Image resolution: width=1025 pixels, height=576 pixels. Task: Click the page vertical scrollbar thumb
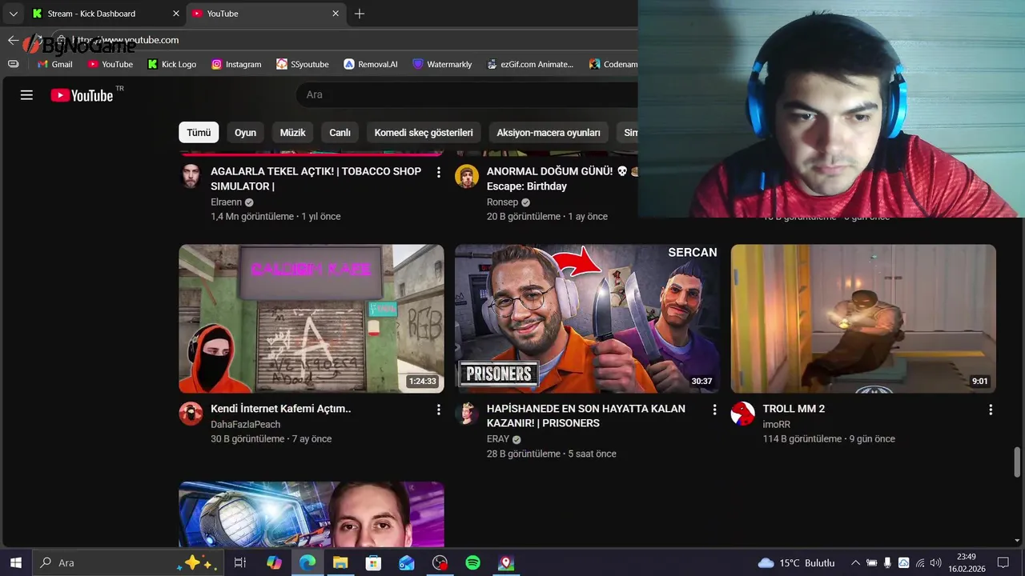(x=1018, y=462)
